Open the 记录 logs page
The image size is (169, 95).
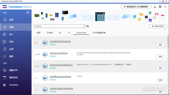coord(16,49)
